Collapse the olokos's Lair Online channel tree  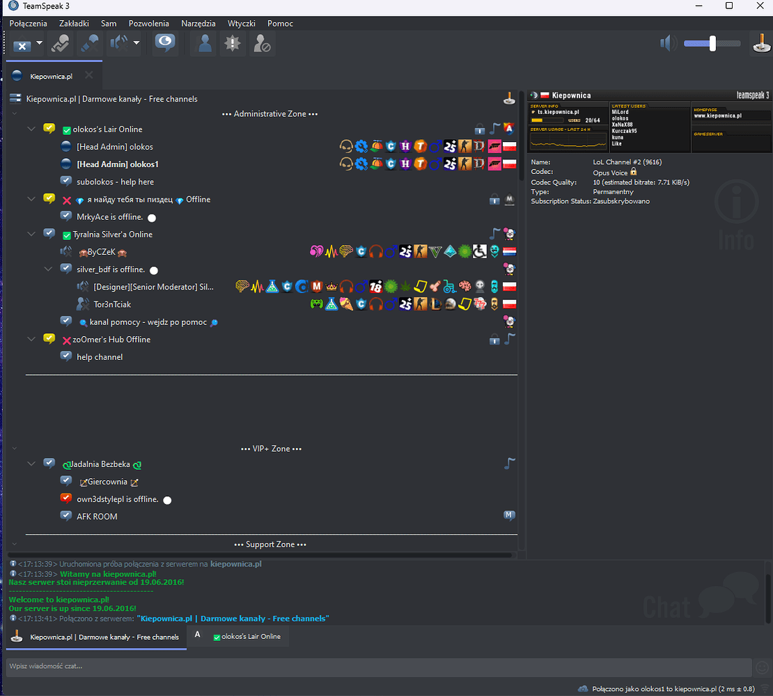point(31,128)
